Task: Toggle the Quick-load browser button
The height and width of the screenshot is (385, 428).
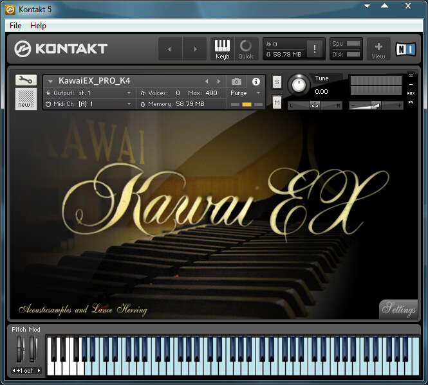Action: point(246,49)
